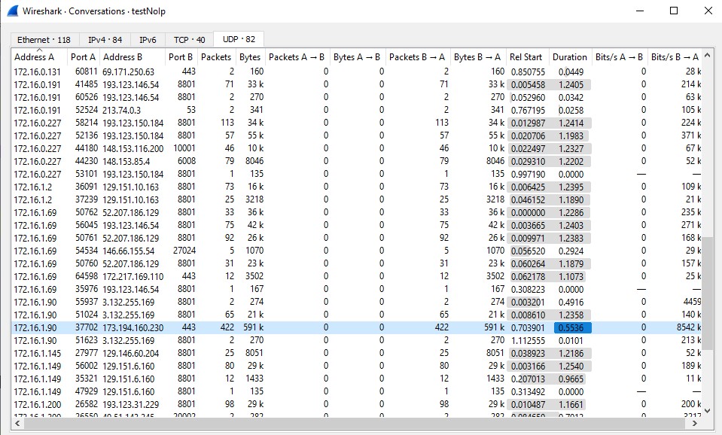Click the Wireshark shark fin title icon
Image resolution: width=722 pixels, height=435 pixels.
tap(13, 11)
